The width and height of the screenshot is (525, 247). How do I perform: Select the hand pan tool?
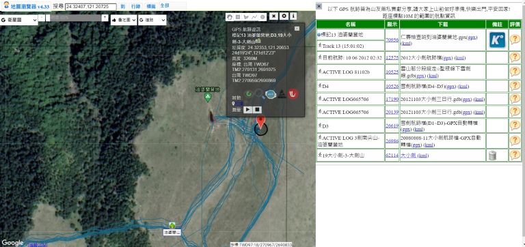pyautogui.click(x=230, y=16)
